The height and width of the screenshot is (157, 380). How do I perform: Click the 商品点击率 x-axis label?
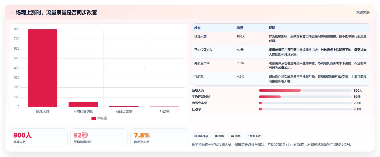pos(124,111)
